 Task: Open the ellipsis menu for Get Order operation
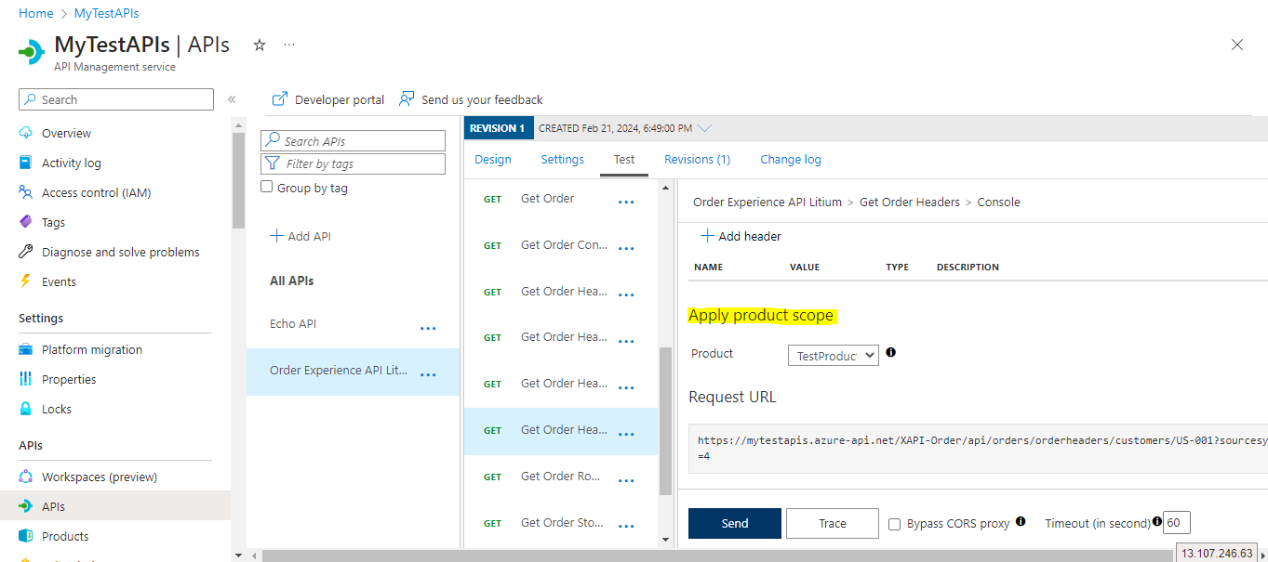[626, 203]
